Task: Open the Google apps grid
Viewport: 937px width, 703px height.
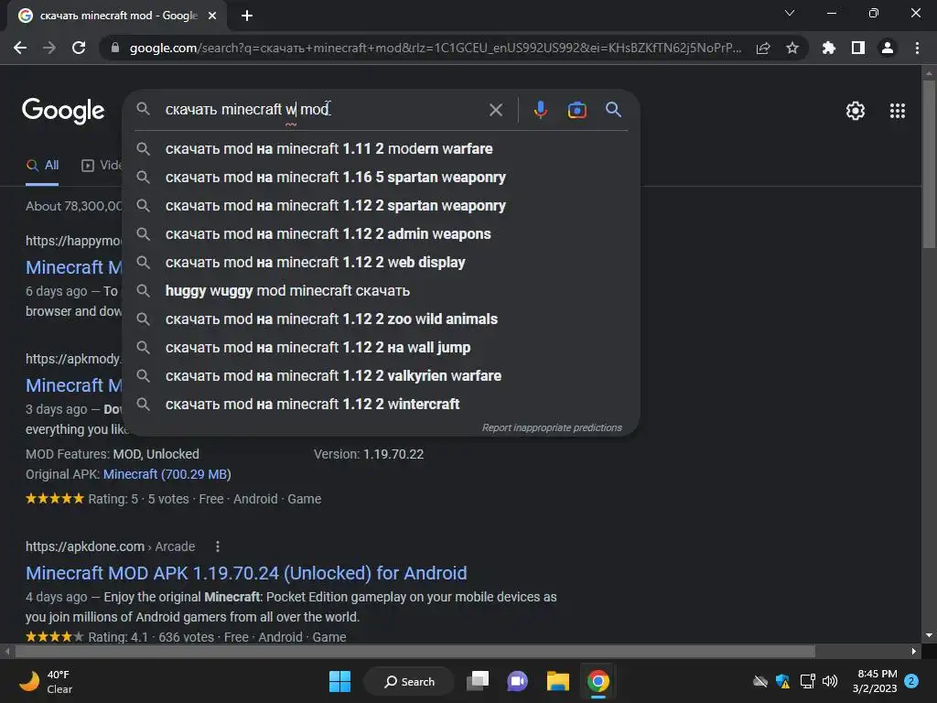Action: tap(898, 111)
